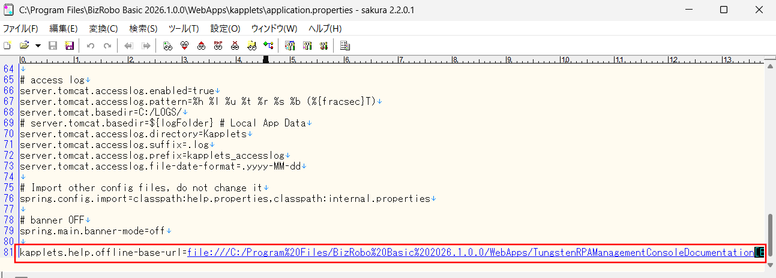Click the sakura application icon in the title bar
The image size is (776, 278).
click(x=9, y=10)
